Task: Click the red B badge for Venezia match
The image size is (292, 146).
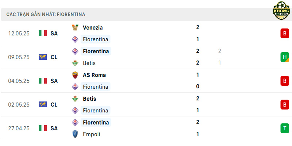Action: point(285,34)
